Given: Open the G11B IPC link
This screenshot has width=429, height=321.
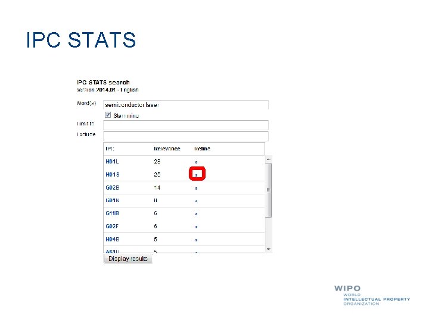Looking at the screenshot, I should [112, 213].
